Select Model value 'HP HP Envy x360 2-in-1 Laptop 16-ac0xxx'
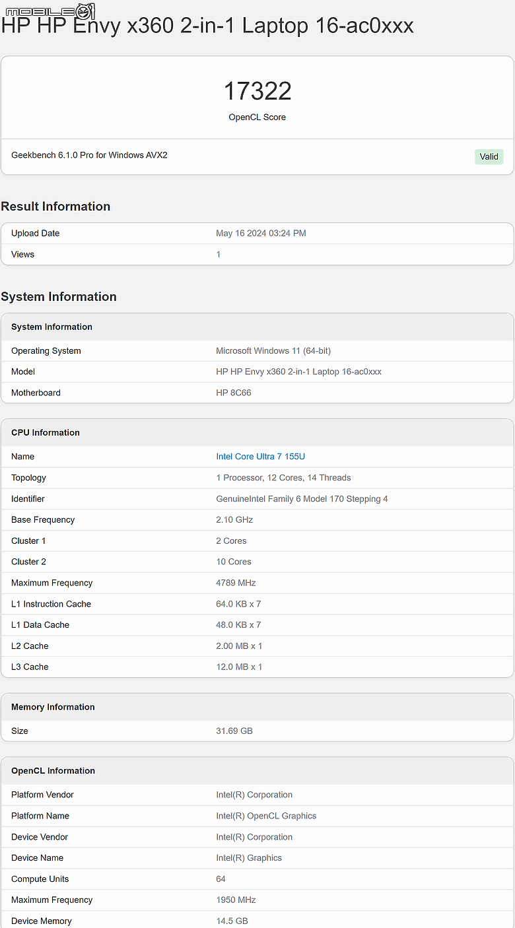The width and height of the screenshot is (515, 928). tap(298, 372)
